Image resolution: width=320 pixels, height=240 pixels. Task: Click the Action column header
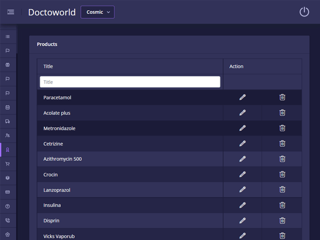click(236, 66)
